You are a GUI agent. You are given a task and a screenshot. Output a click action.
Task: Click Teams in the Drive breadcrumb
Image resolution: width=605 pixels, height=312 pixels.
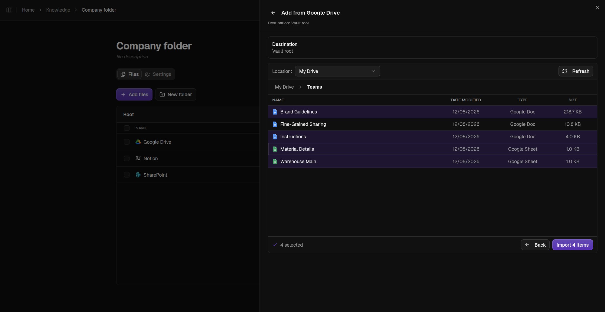point(315,87)
